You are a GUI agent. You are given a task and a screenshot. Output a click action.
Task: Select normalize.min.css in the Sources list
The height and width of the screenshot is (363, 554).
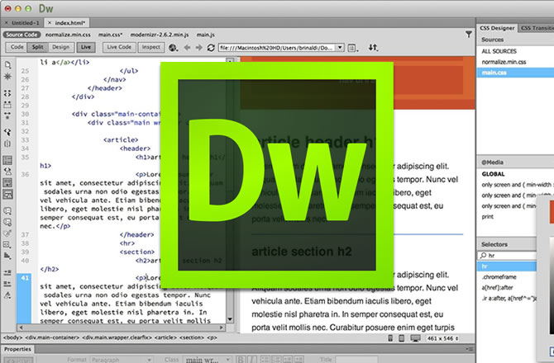pos(504,62)
